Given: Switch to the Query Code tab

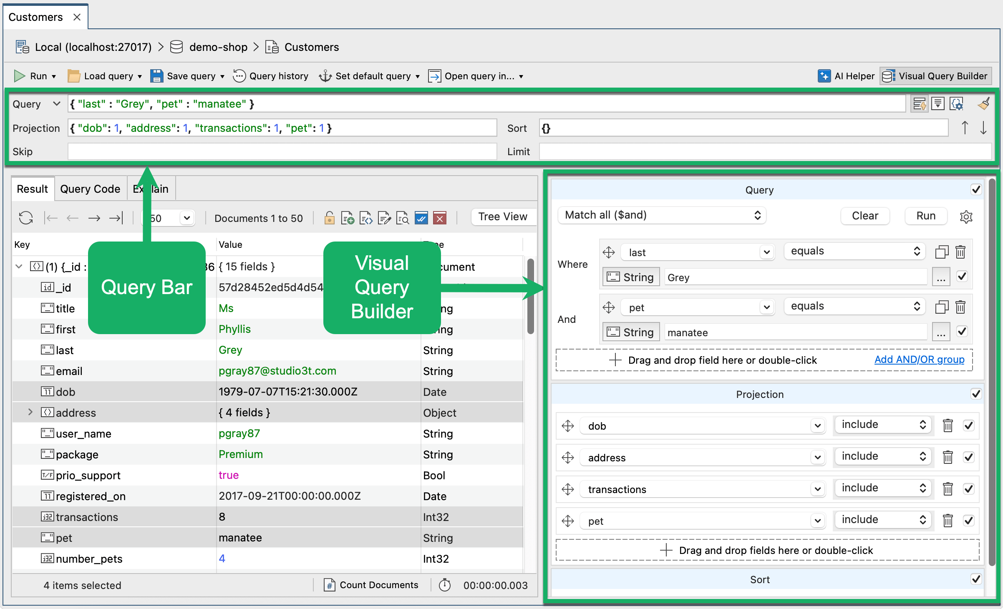Looking at the screenshot, I should (x=90, y=189).
